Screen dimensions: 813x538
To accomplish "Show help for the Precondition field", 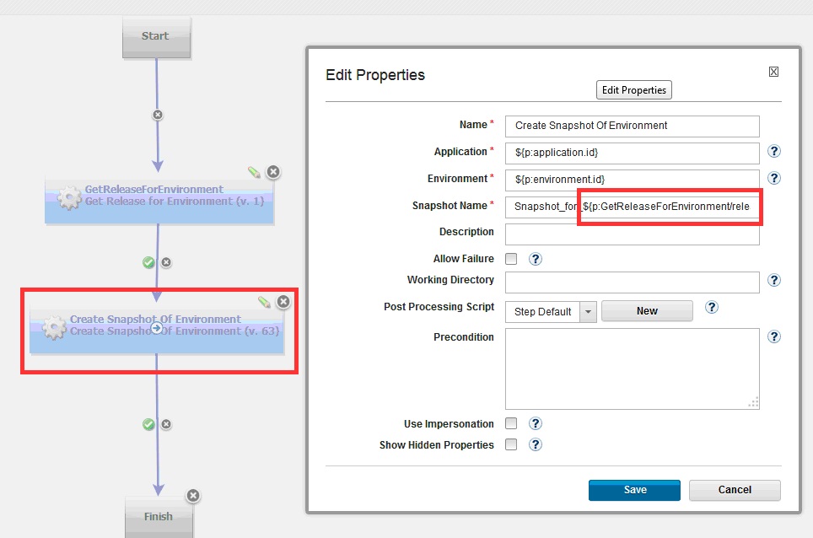I will tap(774, 336).
